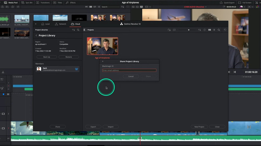Click the Blackmagic ID email field
The width and height of the screenshot is (261, 146).
pyautogui.click(x=129, y=70)
